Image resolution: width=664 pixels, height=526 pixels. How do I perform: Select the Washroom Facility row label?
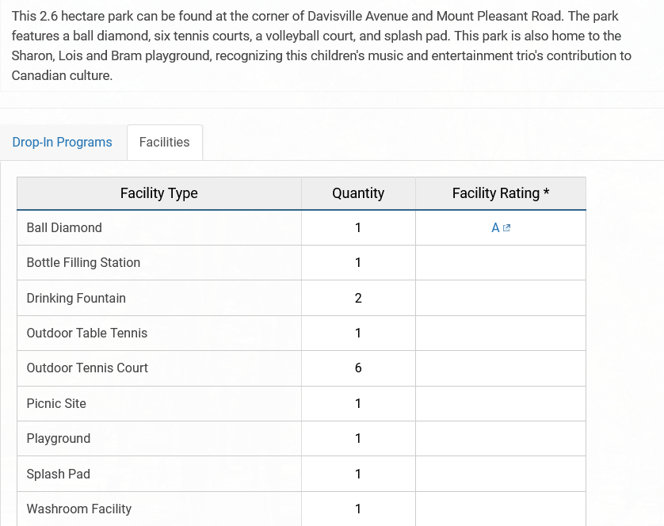(x=78, y=509)
